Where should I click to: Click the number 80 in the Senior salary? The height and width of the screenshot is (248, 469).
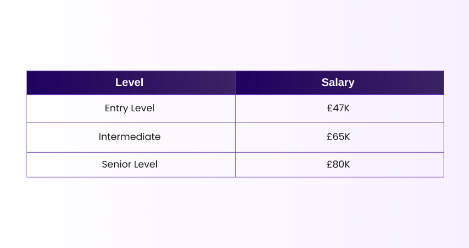tap(338, 164)
